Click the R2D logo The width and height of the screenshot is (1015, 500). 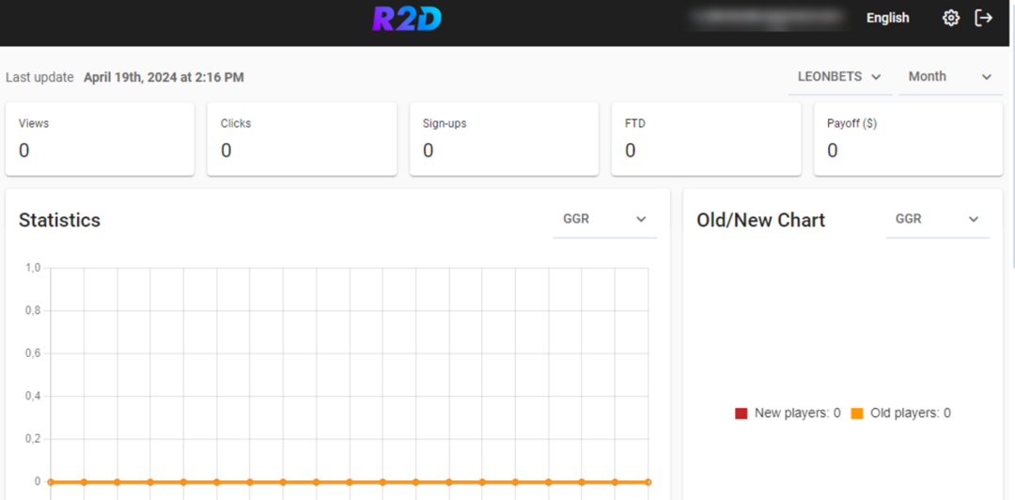click(x=406, y=19)
